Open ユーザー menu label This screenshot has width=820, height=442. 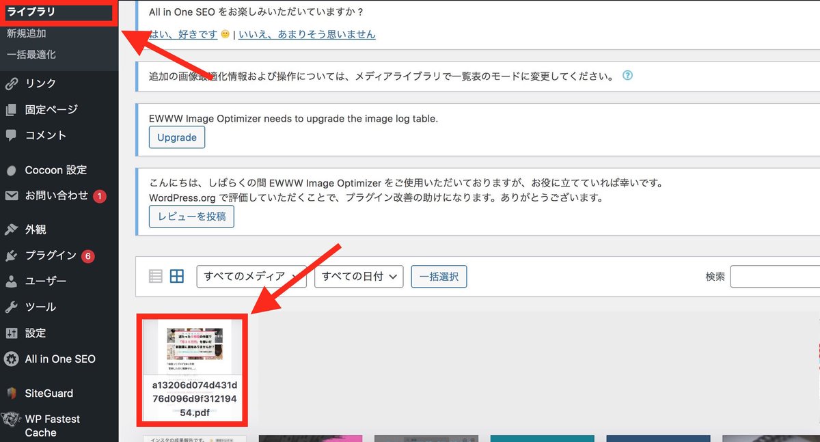46,281
